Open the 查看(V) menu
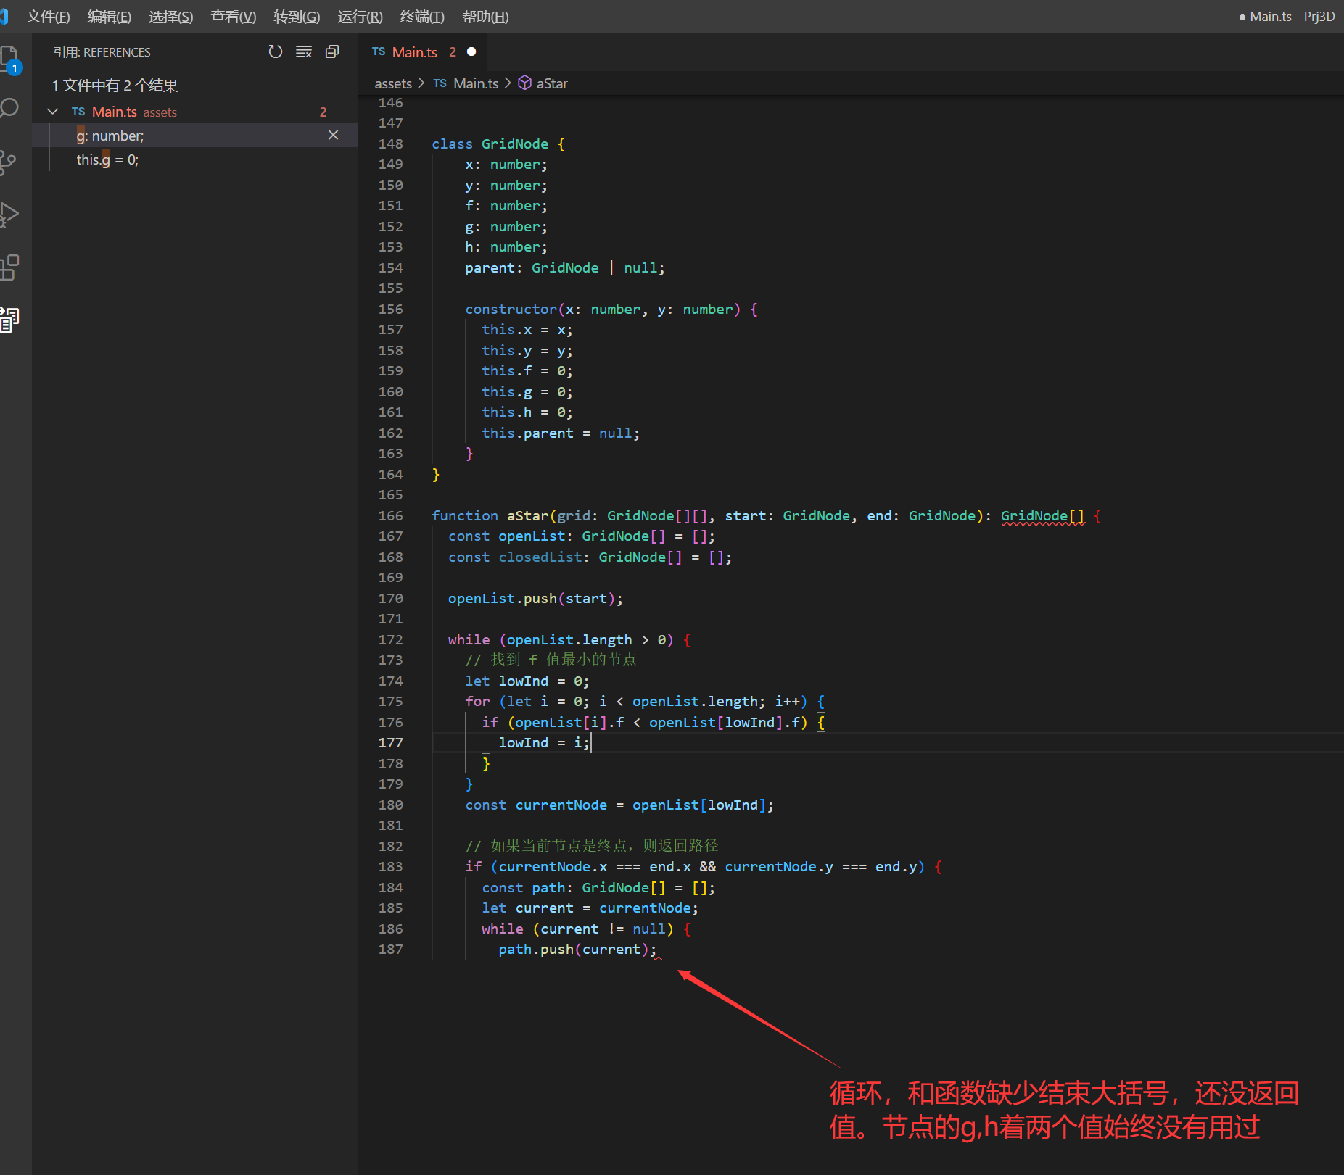 click(233, 16)
